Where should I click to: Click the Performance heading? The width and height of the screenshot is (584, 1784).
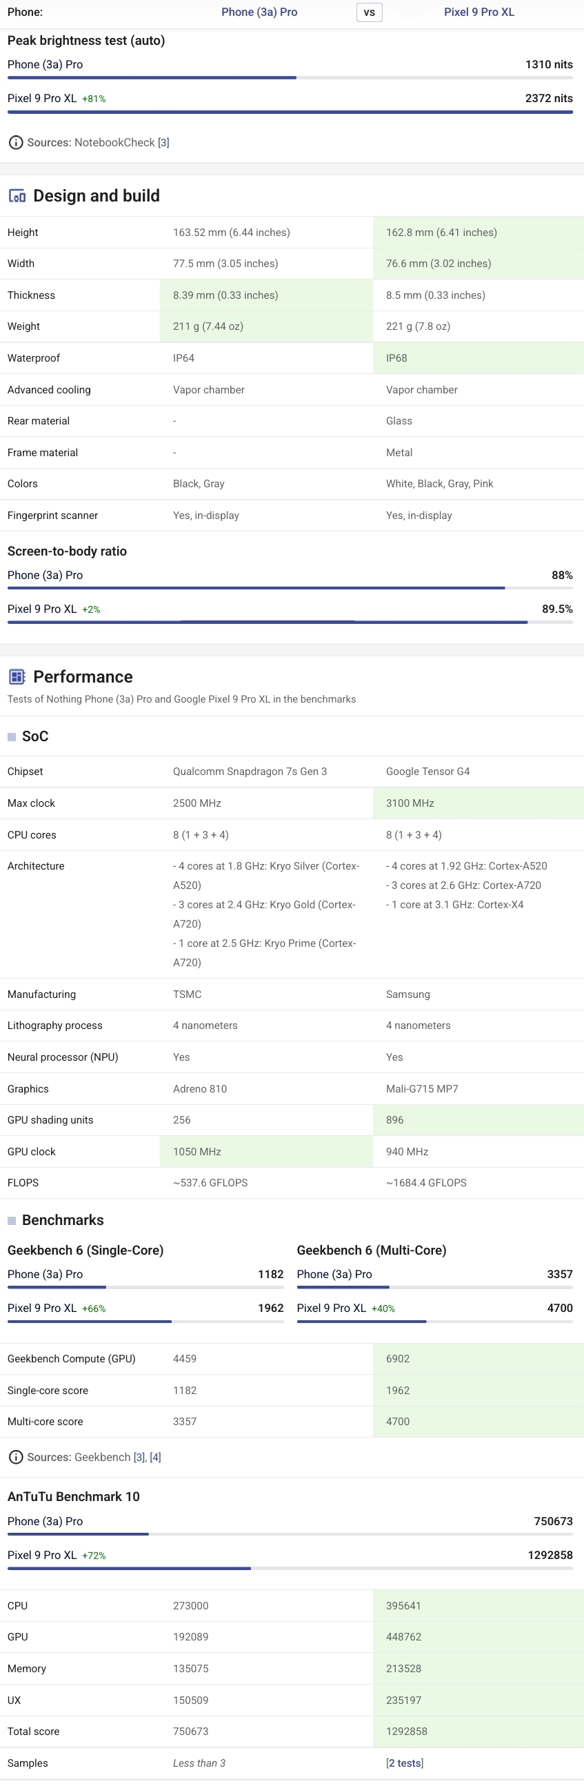[83, 676]
